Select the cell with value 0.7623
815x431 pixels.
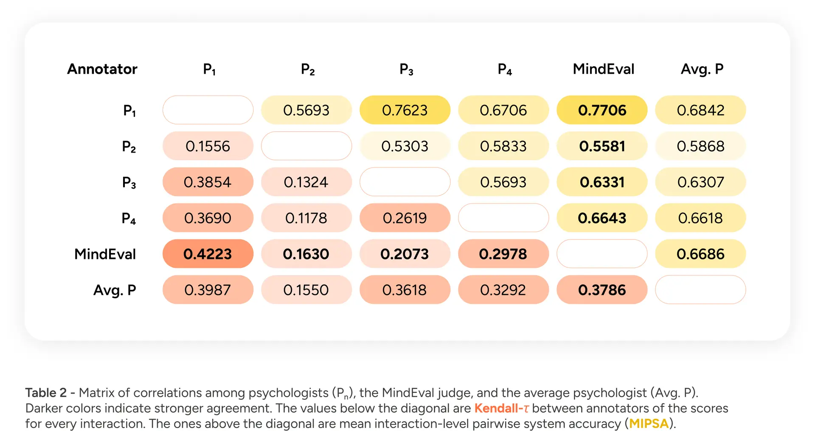tap(405, 110)
